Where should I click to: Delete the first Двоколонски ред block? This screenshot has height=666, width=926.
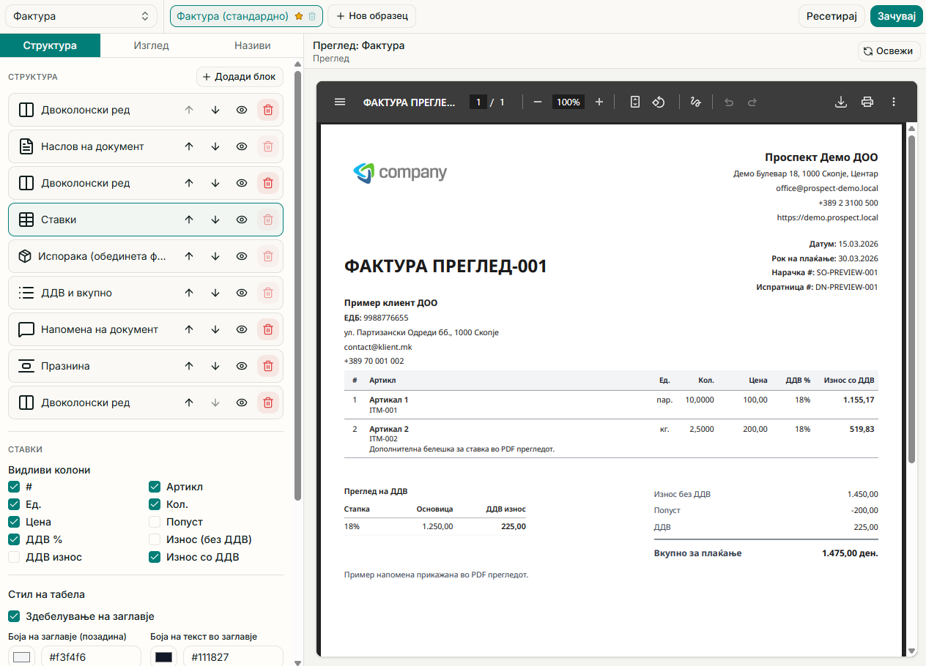pyautogui.click(x=268, y=110)
